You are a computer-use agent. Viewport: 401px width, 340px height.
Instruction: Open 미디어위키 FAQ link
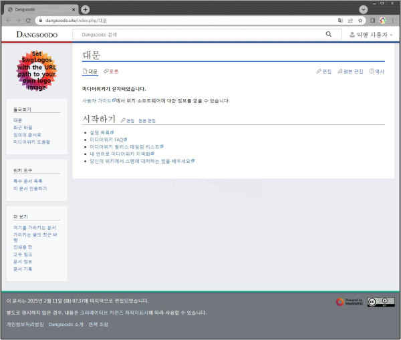[x=106, y=140]
